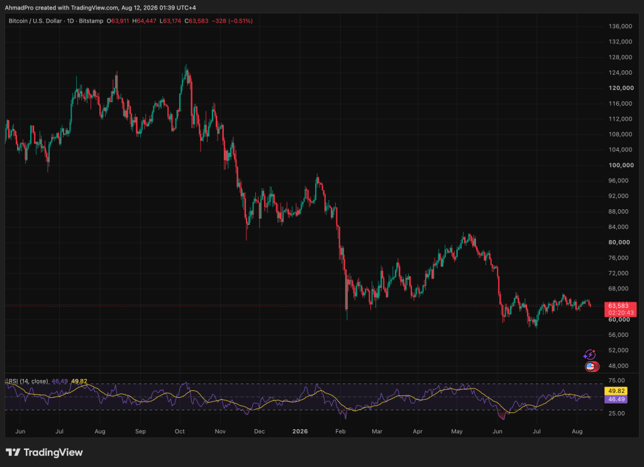Click the yellow 49.82 tag on RSI scale

click(616, 391)
